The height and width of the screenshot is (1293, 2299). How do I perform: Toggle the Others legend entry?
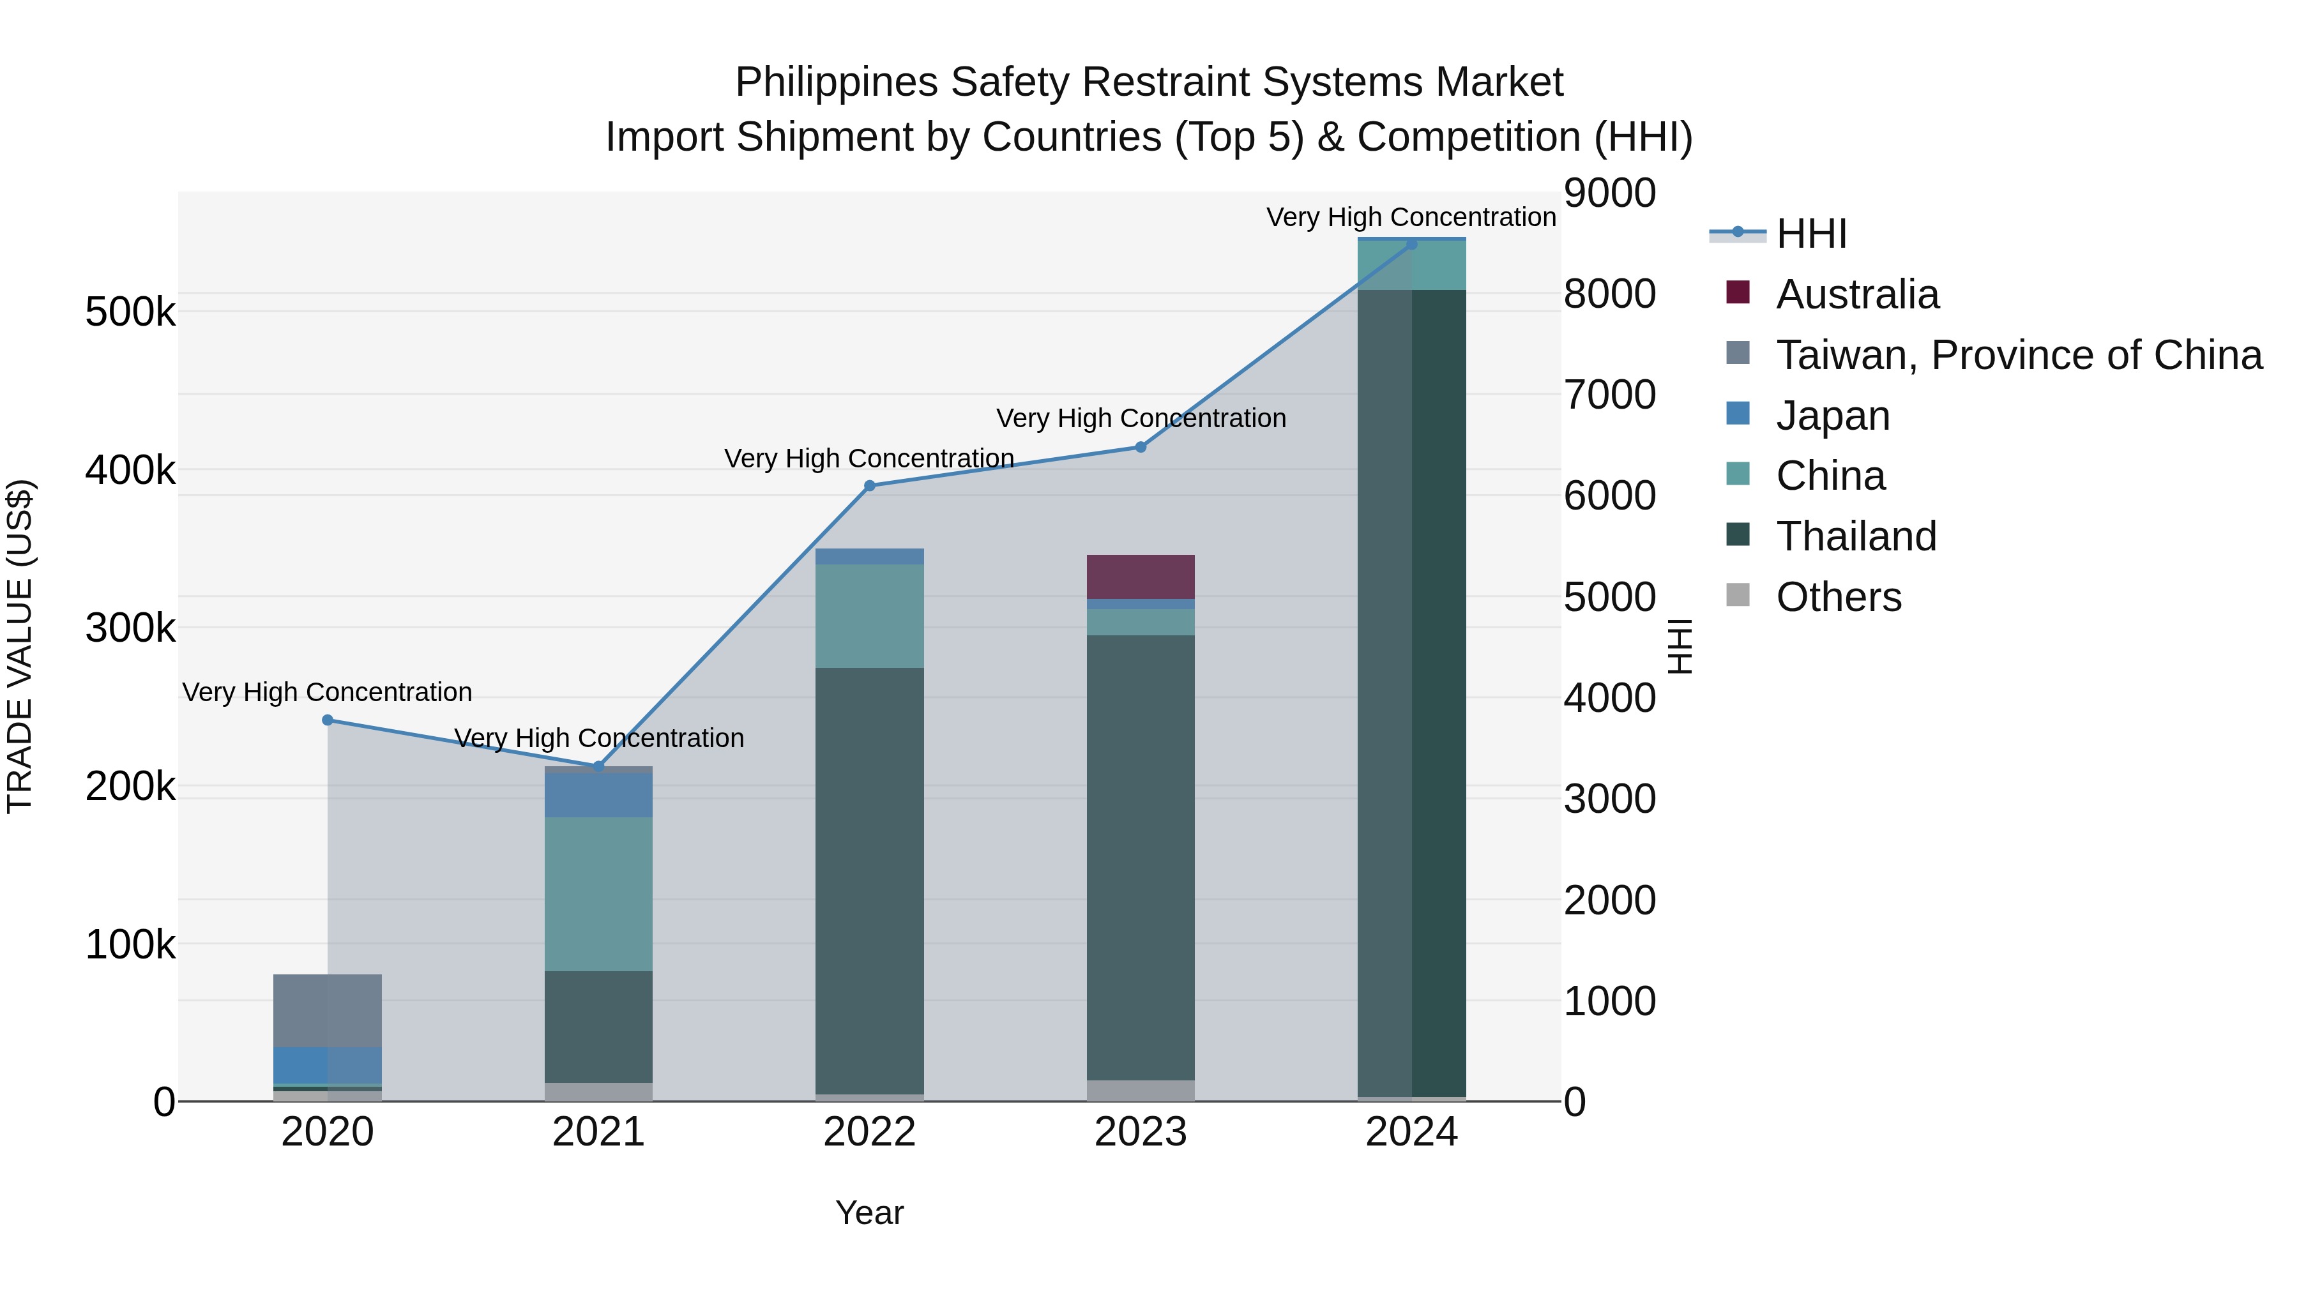[1814, 596]
